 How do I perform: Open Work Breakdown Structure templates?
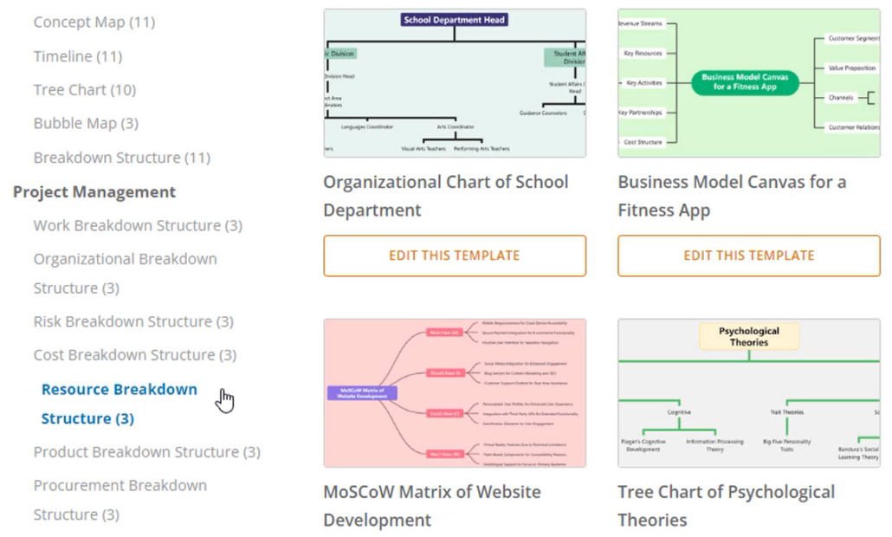tap(138, 225)
